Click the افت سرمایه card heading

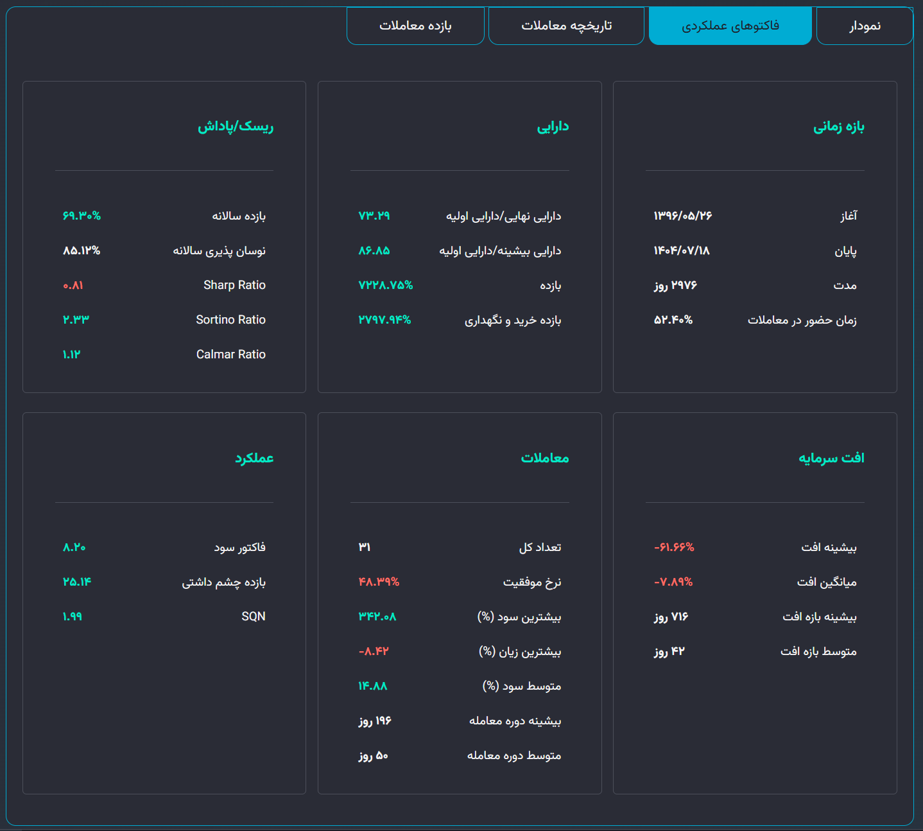pyautogui.click(x=831, y=458)
